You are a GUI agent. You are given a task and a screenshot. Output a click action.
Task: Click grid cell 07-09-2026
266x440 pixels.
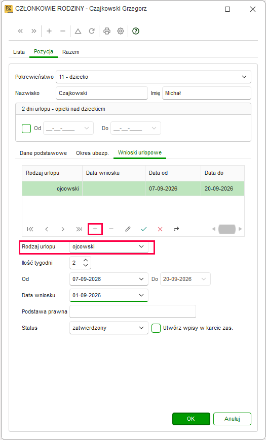click(x=173, y=188)
